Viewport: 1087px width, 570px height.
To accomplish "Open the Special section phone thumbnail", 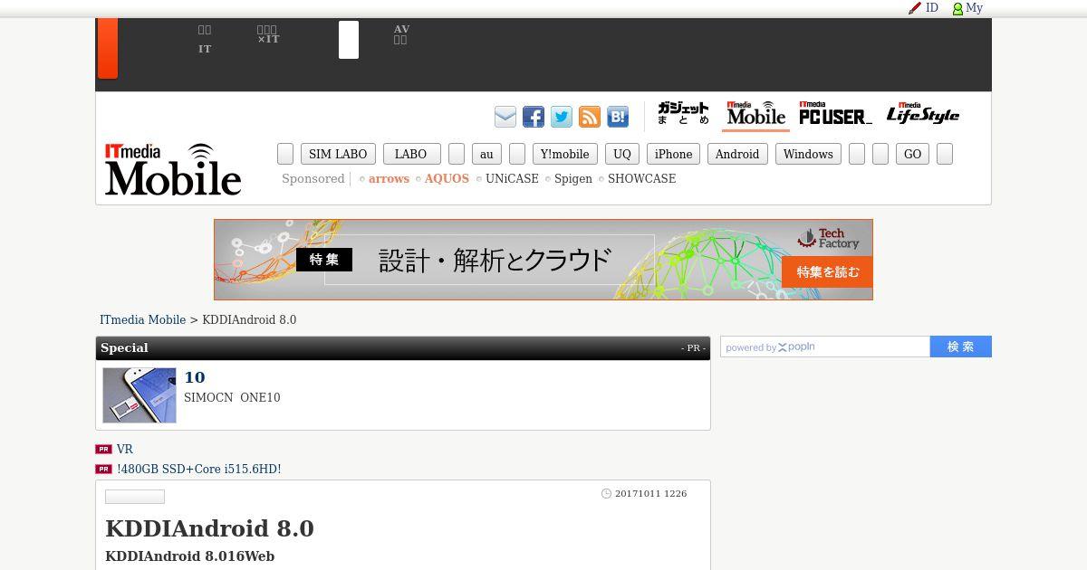I will (139, 395).
